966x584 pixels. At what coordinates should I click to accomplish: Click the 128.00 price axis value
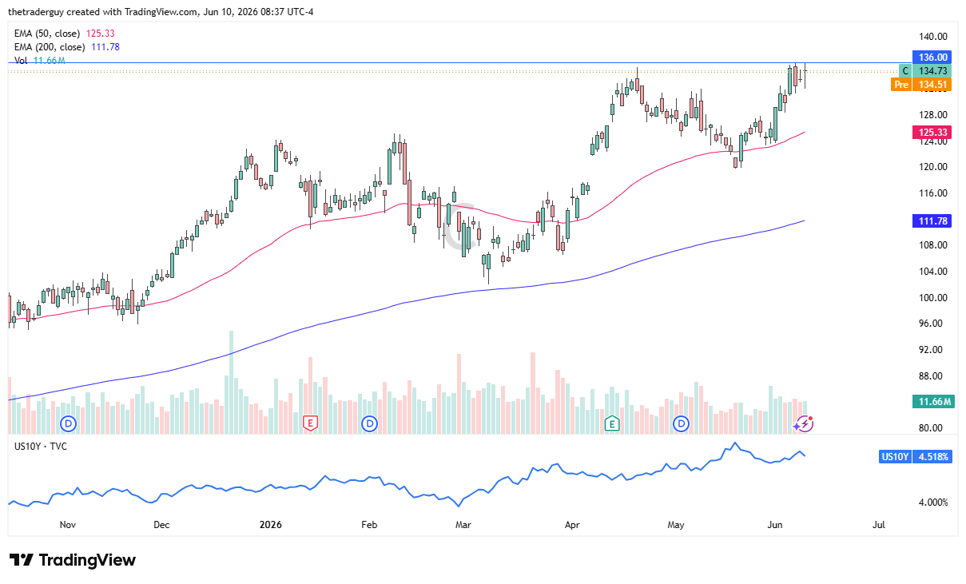coord(932,115)
